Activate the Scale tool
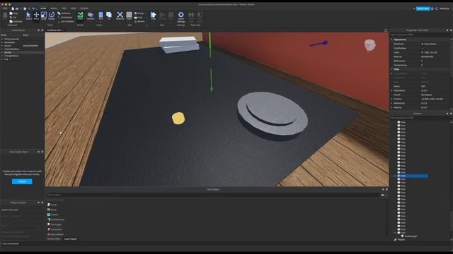The height and width of the screenshot is (254, 453). pos(44,16)
